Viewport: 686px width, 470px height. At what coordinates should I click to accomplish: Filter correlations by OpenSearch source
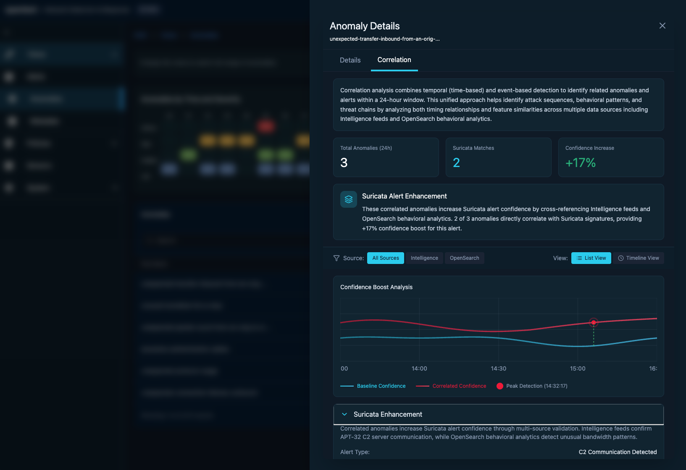click(x=464, y=258)
